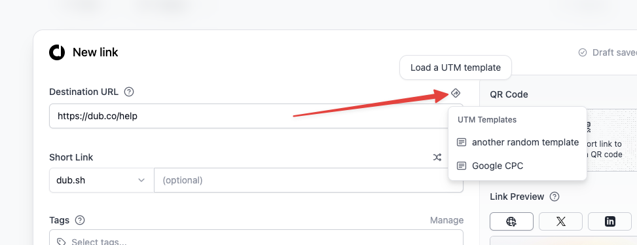Image resolution: width=637 pixels, height=245 pixels.
Task: Click the Draft saved status indicator
Action: click(608, 52)
